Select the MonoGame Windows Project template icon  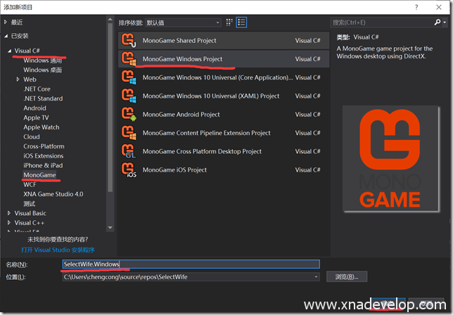(x=129, y=59)
